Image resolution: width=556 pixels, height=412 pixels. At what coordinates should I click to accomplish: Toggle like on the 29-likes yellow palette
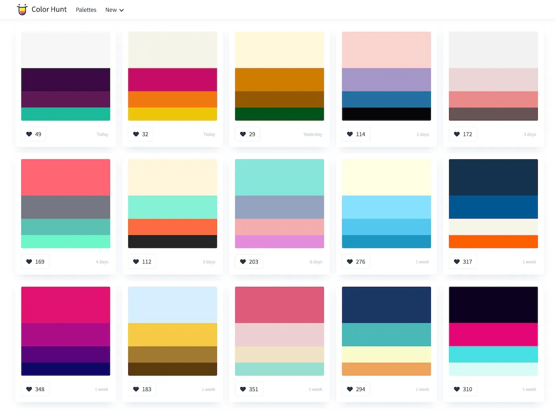(x=243, y=134)
